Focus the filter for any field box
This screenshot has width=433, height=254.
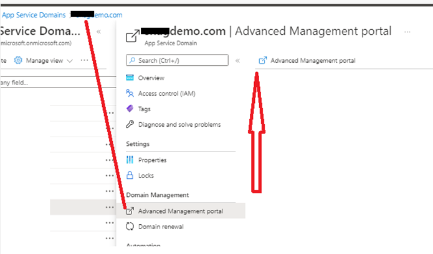(x=58, y=82)
